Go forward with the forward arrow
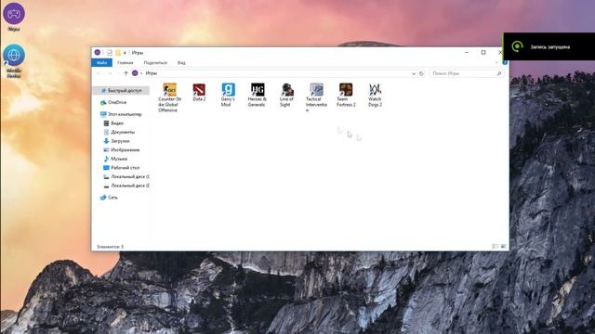Screen dimensions: 595x334 (x=110, y=73)
